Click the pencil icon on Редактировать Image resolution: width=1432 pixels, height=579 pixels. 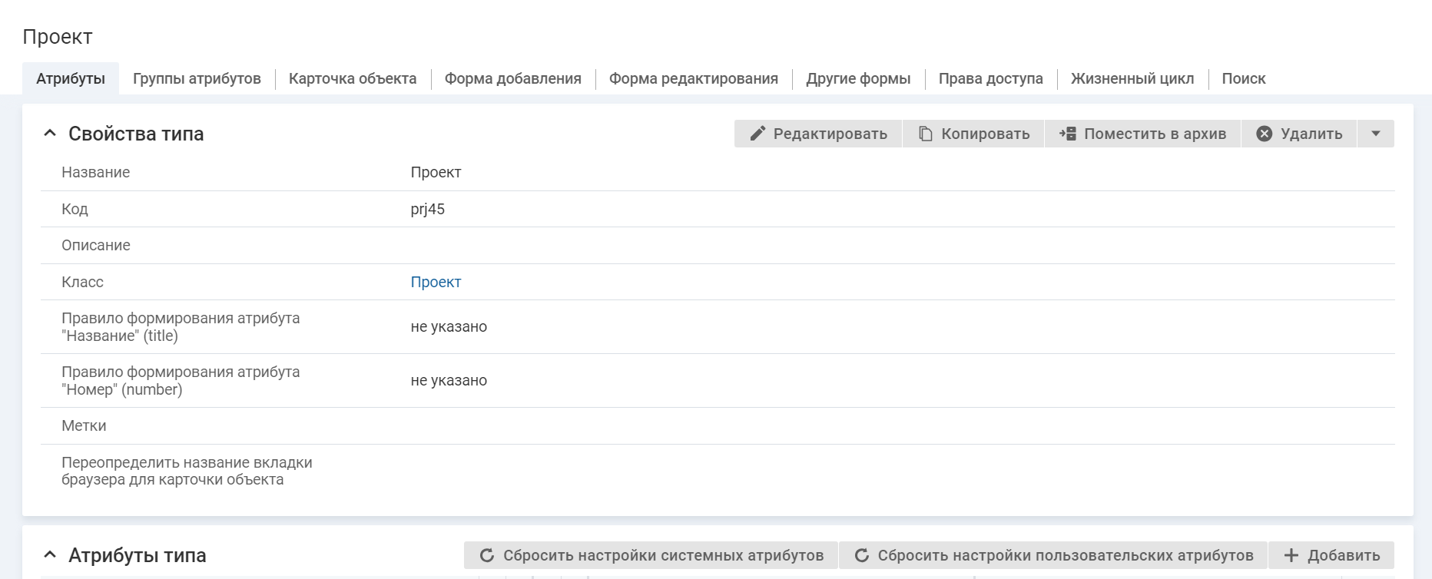757,134
